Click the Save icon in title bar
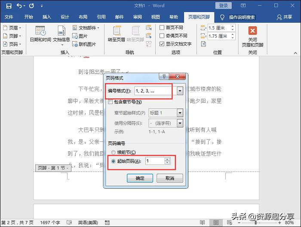The width and height of the screenshot is (301, 227). 9,6
